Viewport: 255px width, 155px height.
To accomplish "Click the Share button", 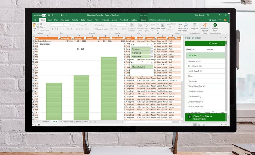I will pyautogui.click(x=212, y=20).
